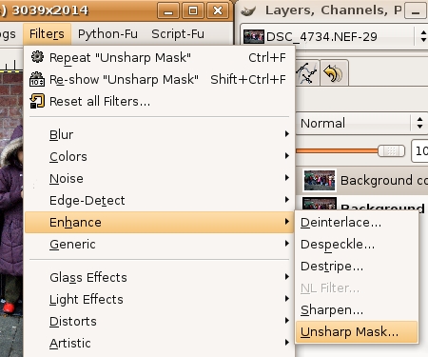The image size is (428, 357).
Task: Click the Re-show Unsharp Mask icon
Action: point(37,79)
